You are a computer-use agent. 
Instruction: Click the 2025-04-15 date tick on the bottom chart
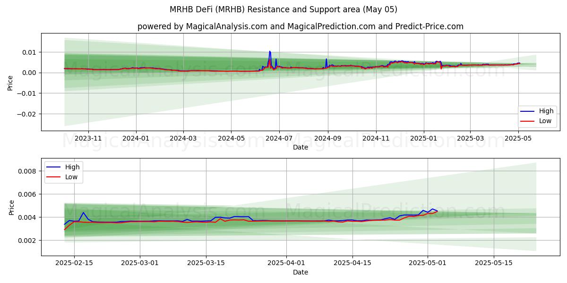tap(352, 263)
